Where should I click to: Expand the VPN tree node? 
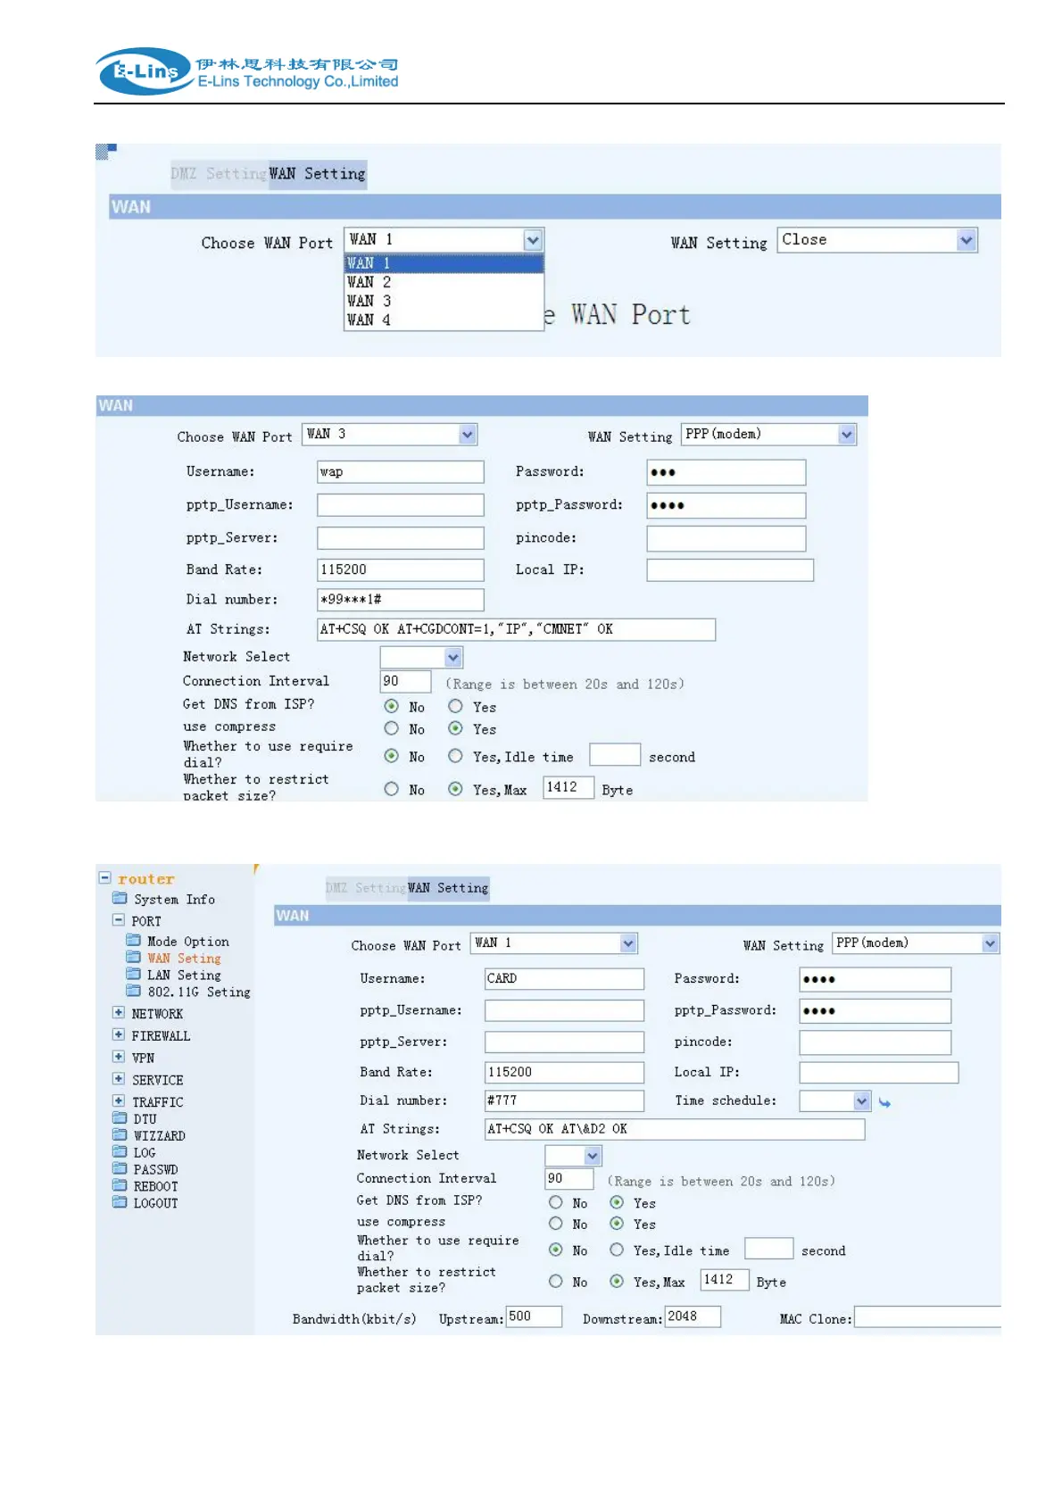119,1057
